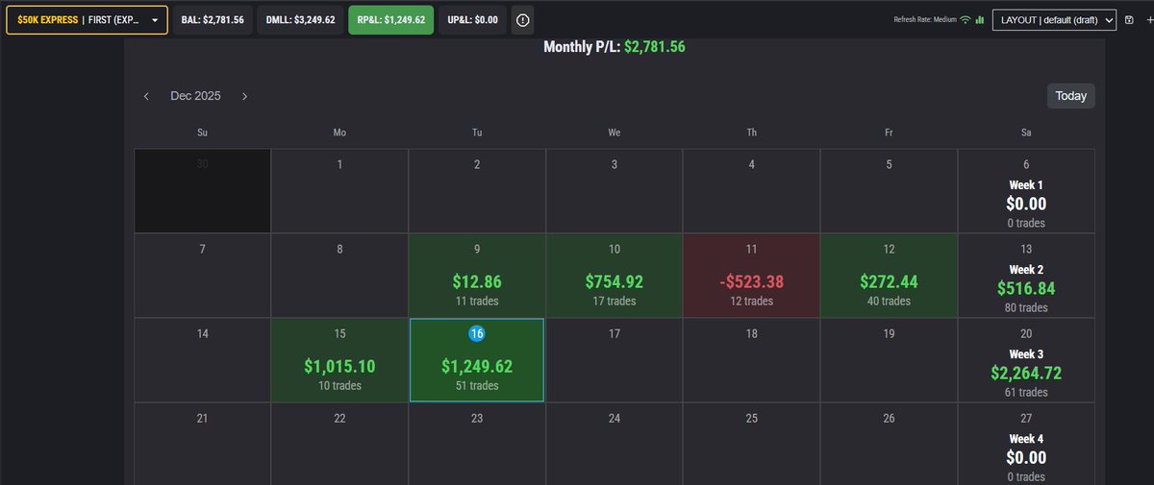The height and width of the screenshot is (485, 1154).
Task: Click the Dec 2025 month label
Action: 195,96
